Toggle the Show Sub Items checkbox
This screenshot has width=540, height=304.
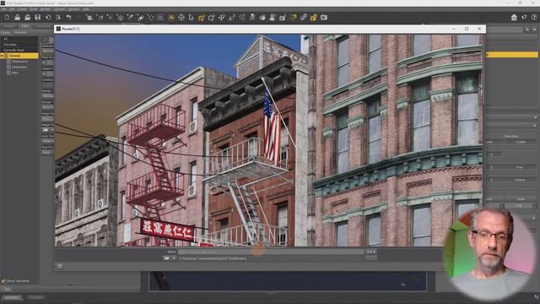coord(3,281)
